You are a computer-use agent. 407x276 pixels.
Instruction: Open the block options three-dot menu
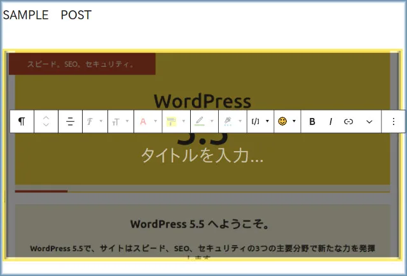coord(394,121)
